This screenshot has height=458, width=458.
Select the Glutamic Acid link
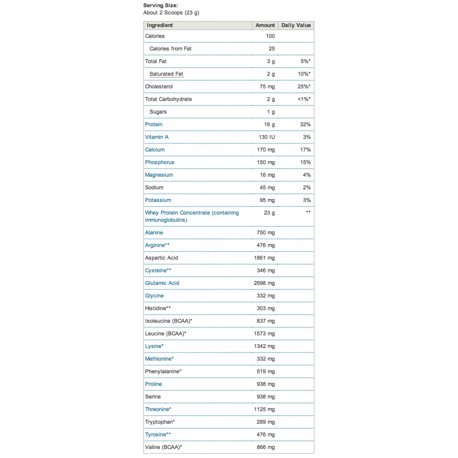(x=162, y=283)
